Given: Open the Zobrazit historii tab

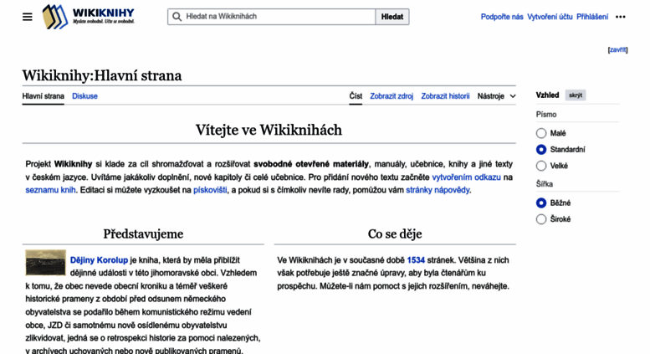Looking at the screenshot, I should tap(445, 96).
